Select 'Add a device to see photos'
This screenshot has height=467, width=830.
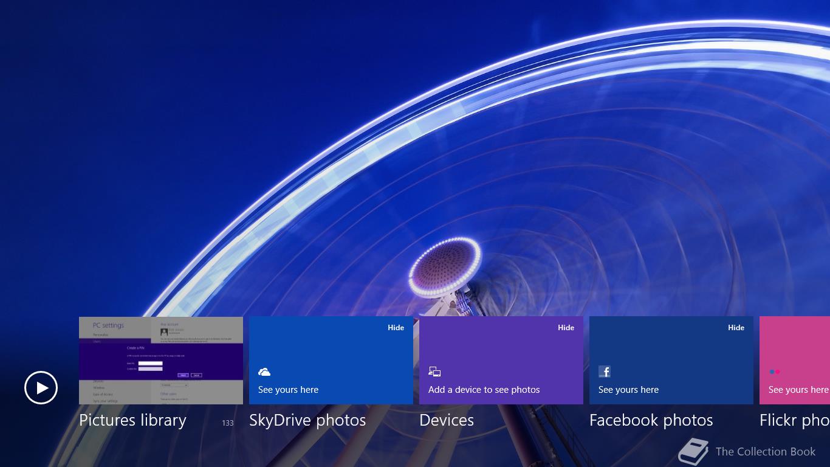(484, 390)
